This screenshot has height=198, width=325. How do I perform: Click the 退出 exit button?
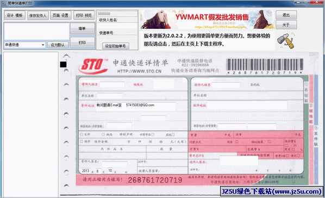286,15
